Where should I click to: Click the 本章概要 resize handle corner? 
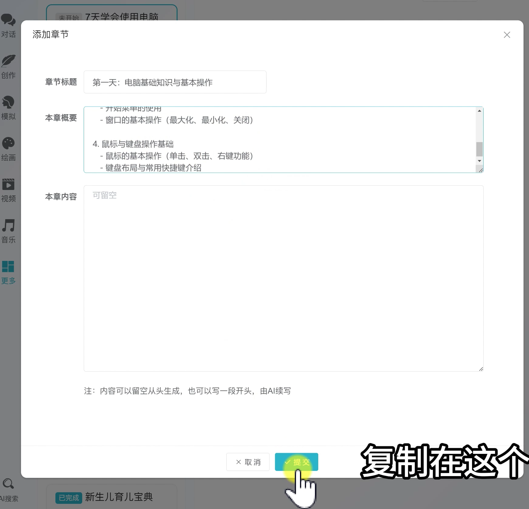481,170
